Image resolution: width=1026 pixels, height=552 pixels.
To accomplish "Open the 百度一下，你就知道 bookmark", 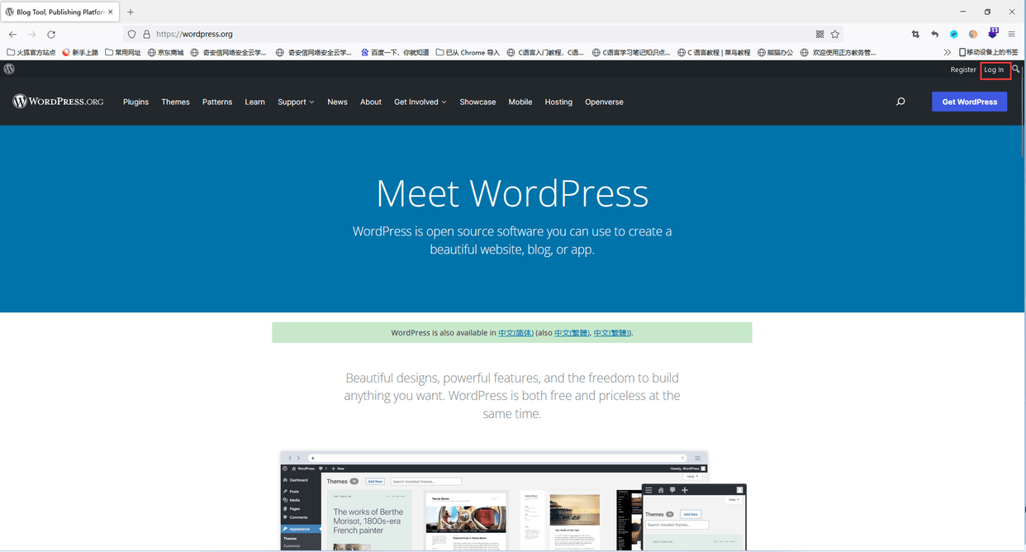I will tap(395, 52).
